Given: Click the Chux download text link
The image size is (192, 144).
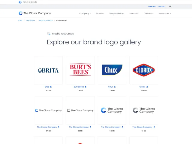Looking at the screenshot, I should point(110,87).
